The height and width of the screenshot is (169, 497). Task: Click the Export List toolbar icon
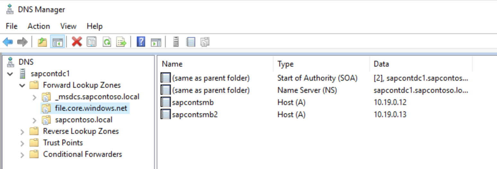coord(121,42)
